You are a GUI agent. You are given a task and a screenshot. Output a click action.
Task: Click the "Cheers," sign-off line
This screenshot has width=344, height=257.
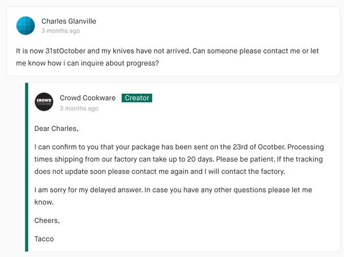(47, 220)
